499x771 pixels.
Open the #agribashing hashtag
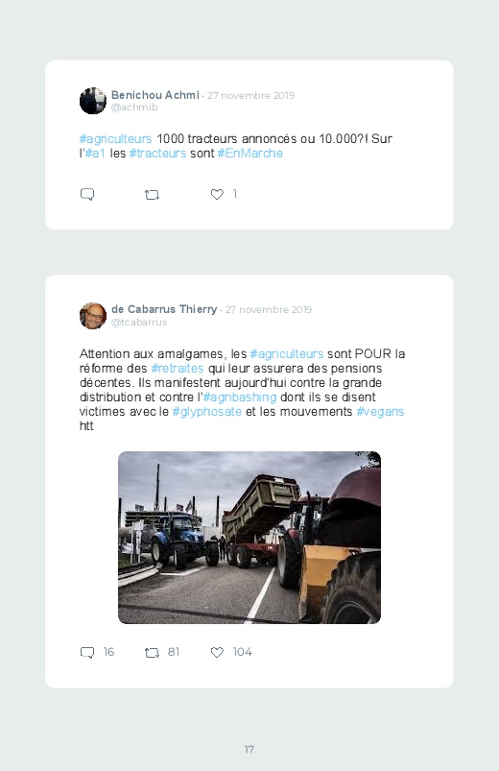(x=240, y=398)
